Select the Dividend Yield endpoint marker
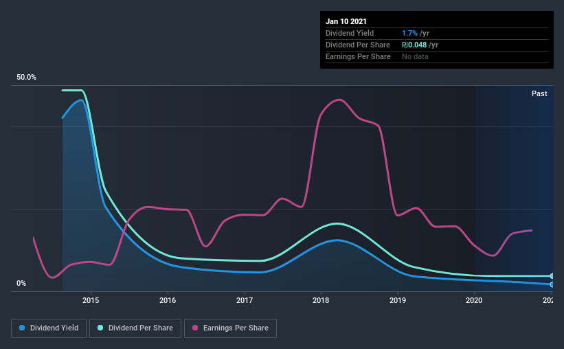The image size is (564, 349). (552, 284)
